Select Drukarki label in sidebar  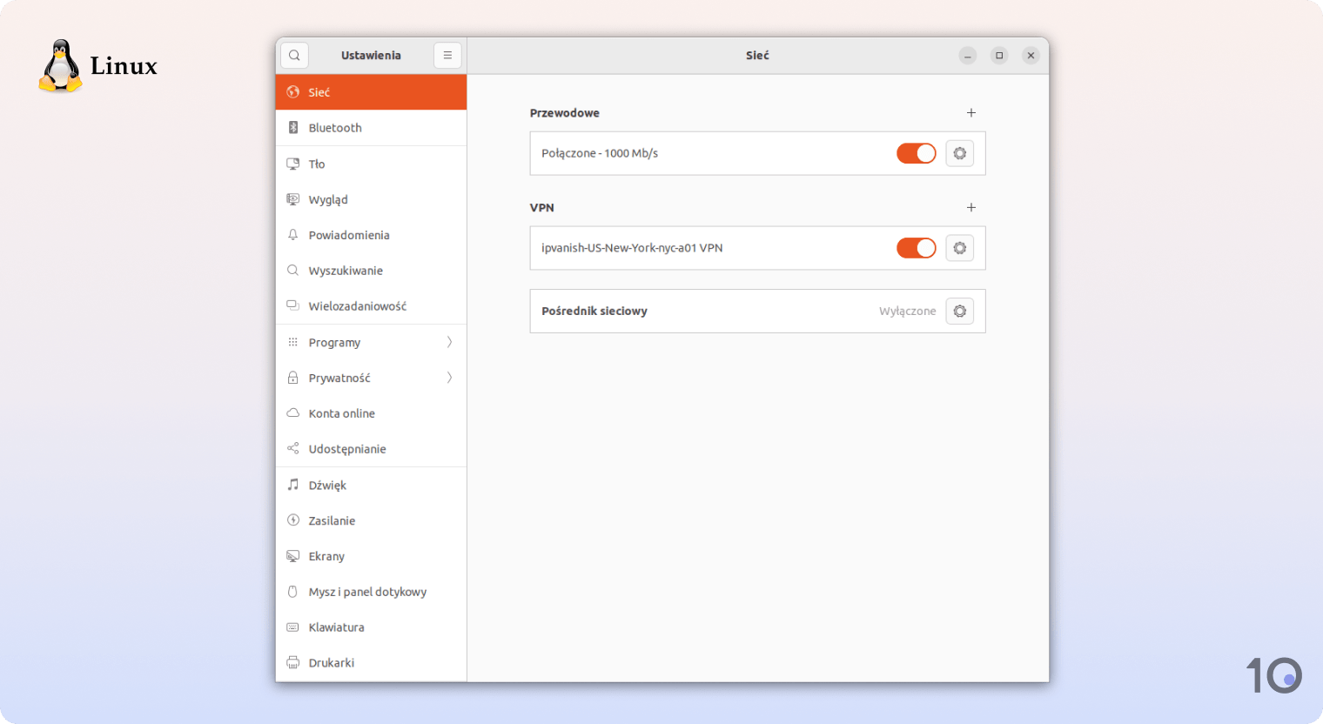(332, 663)
